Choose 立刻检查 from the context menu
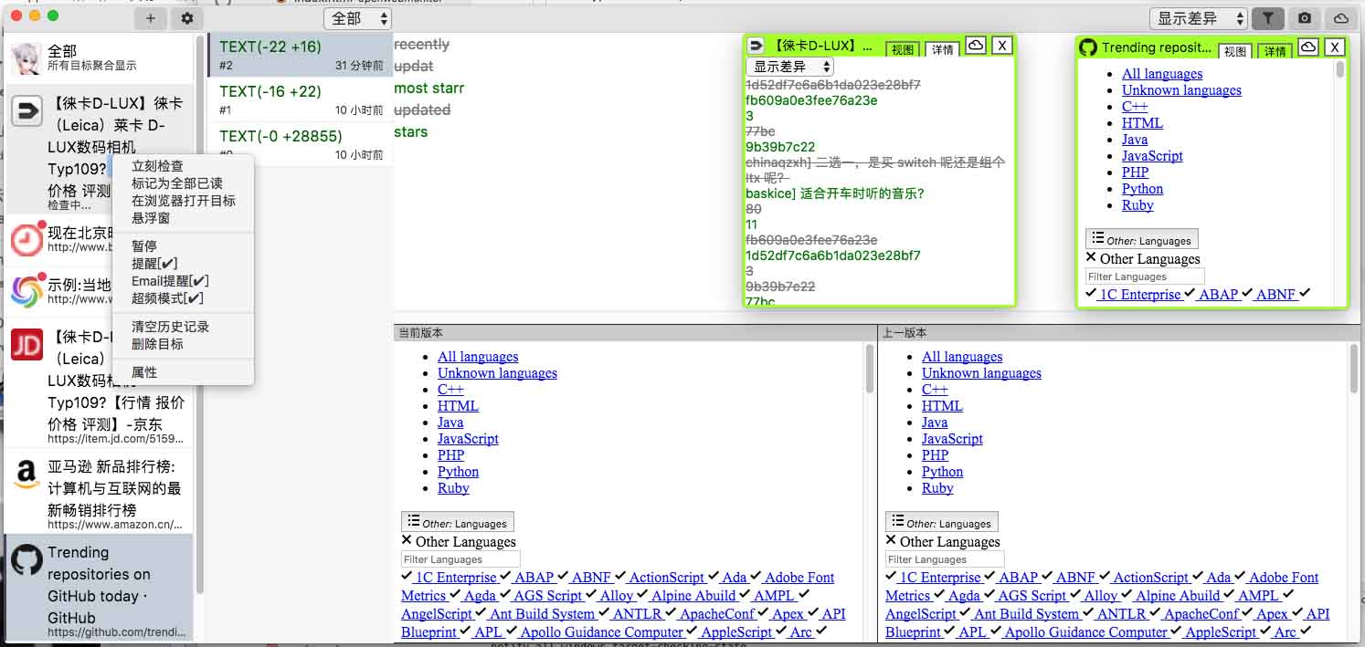Viewport: 1365px width, 647px height. point(157,166)
